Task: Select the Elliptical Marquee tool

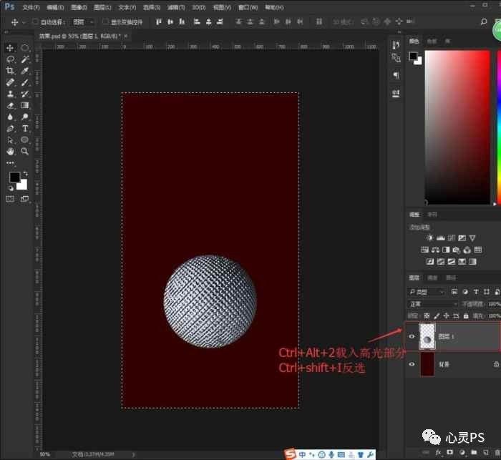Action: pos(25,48)
